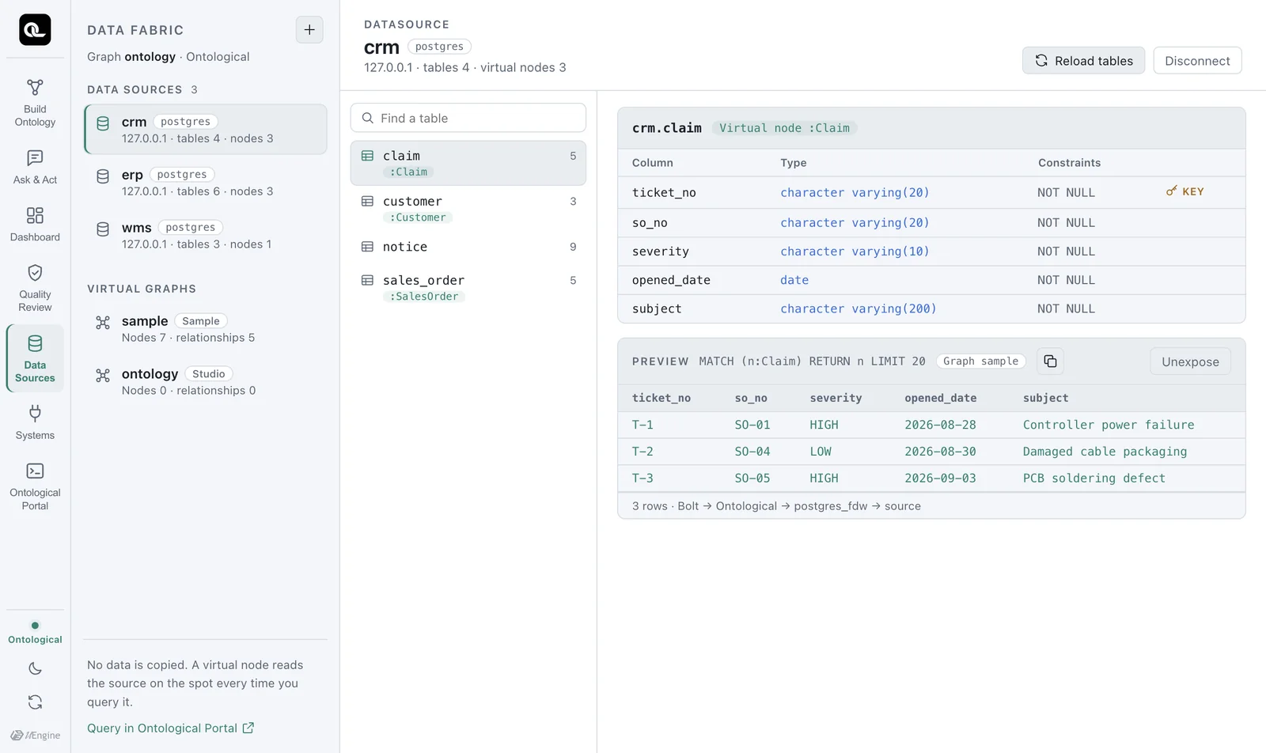Open the Dashboard view
This screenshot has width=1266, height=753.
[x=35, y=224]
